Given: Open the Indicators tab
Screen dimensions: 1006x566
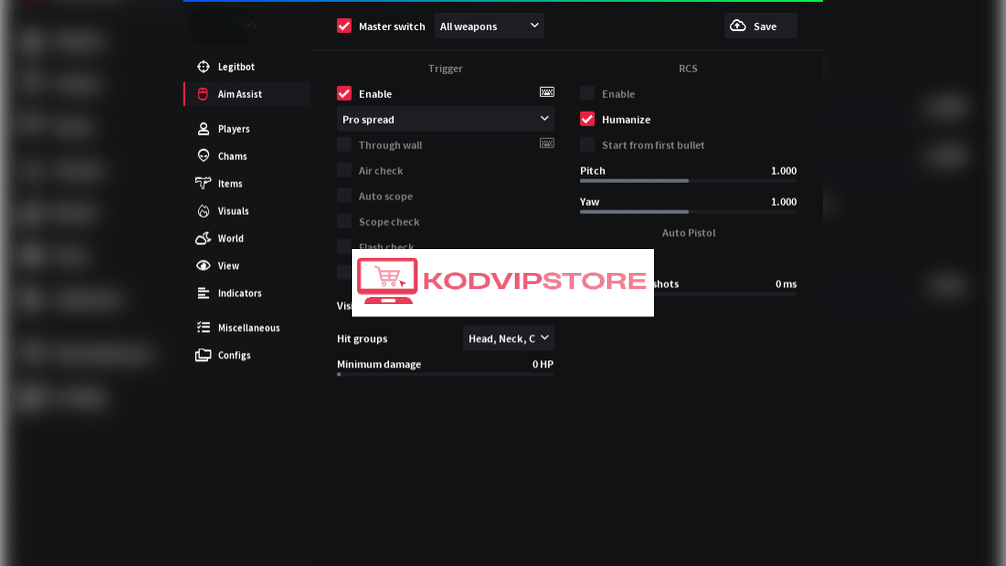Looking at the screenshot, I should 247,293.
